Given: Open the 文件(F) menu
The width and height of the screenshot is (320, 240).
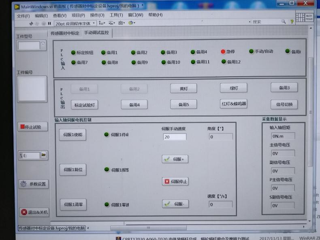Looking at the screenshot, I should coord(23,16).
